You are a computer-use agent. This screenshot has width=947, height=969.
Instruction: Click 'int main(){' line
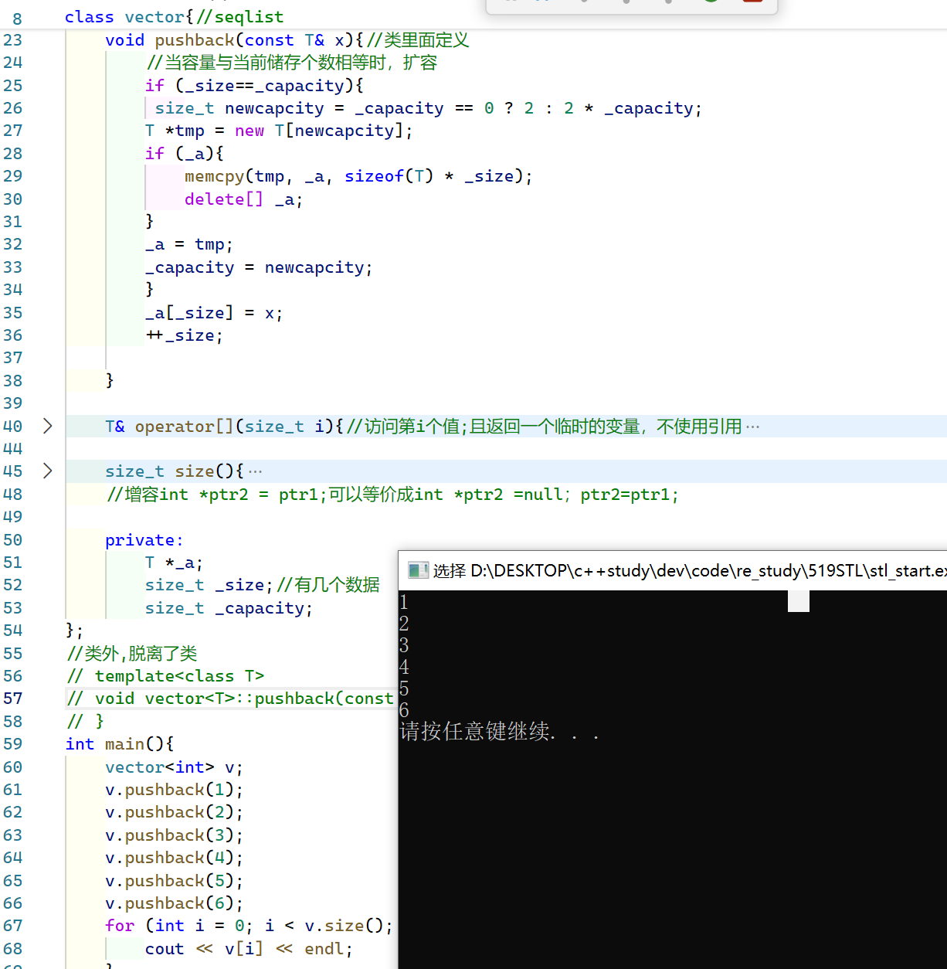[x=120, y=744]
